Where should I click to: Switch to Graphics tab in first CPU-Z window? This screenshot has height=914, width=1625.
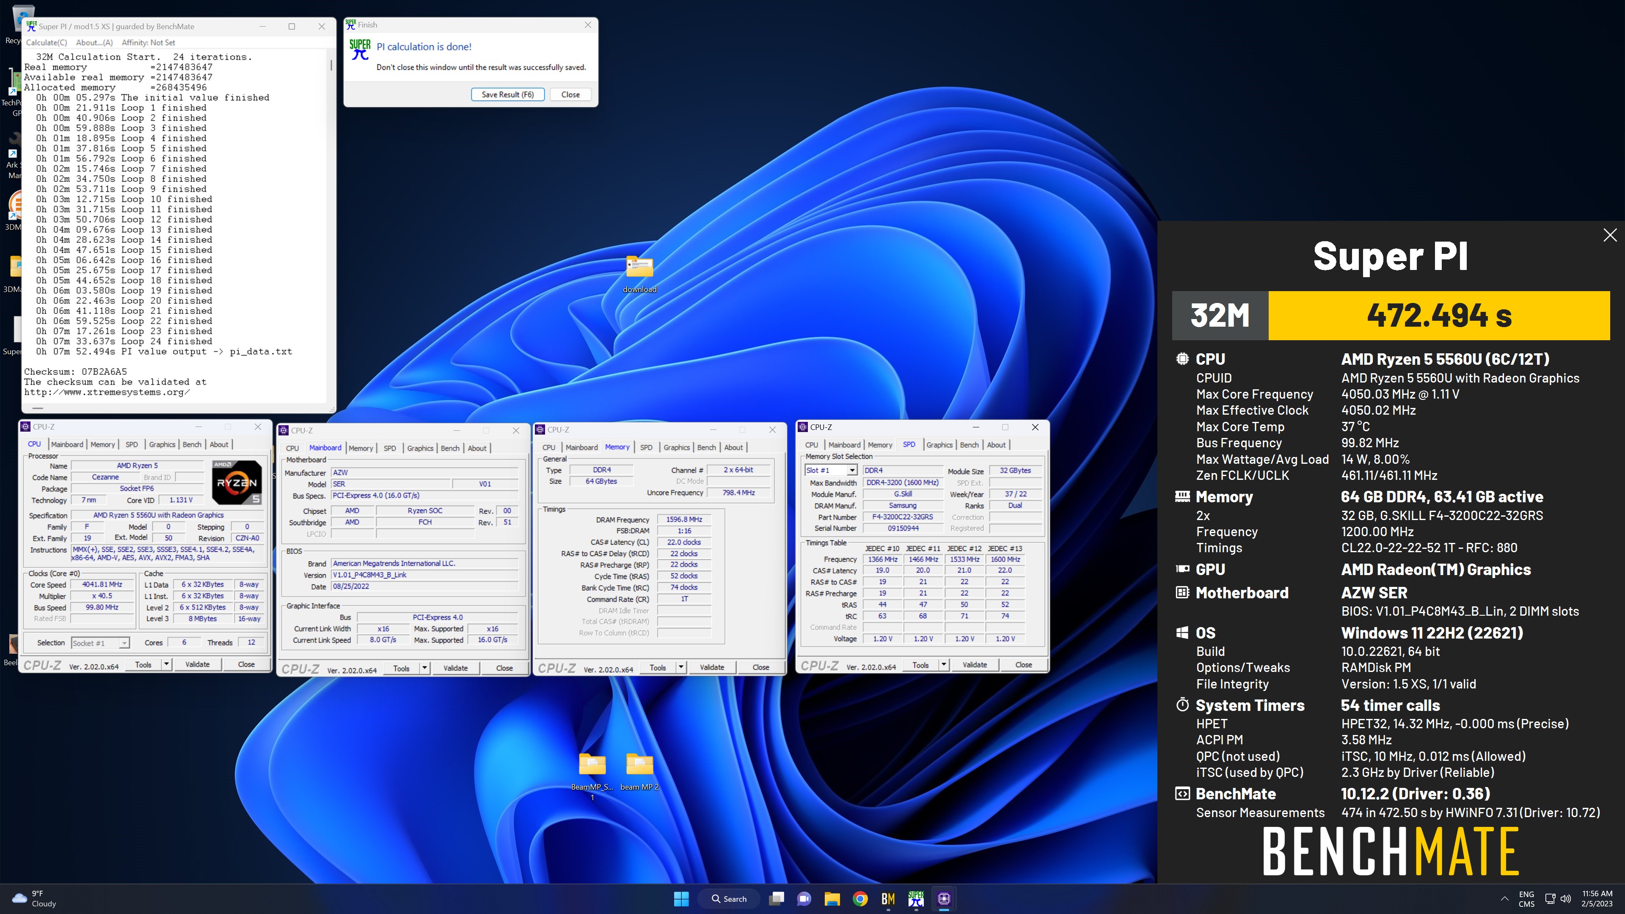point(162,445)
